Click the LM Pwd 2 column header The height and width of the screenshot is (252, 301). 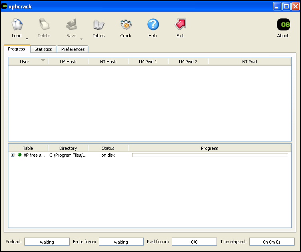pos(188,62)
